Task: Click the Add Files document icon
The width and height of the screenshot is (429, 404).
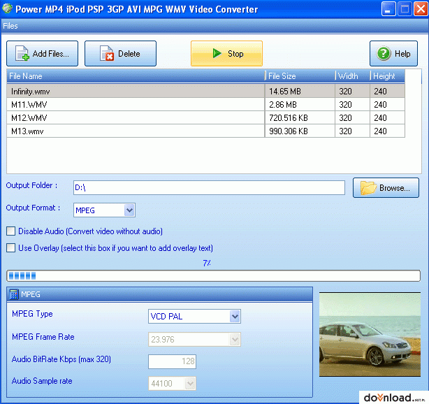Action: (22, 53)
